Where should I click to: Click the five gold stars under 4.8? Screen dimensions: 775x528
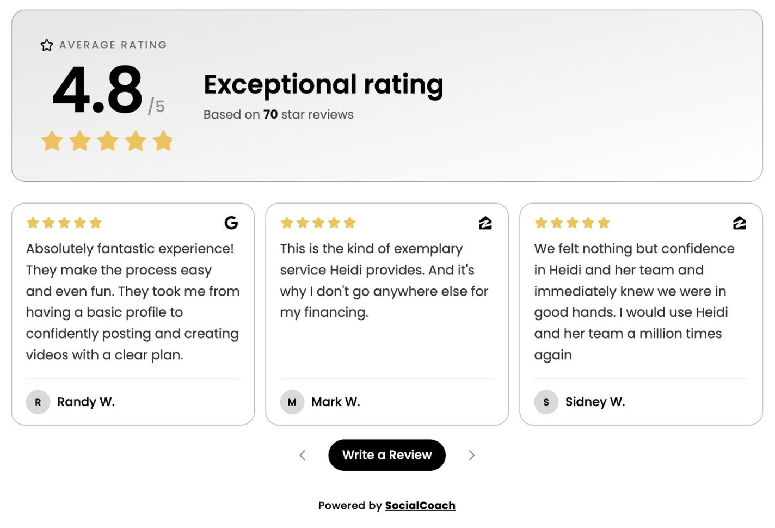click(x=107, y=140)
